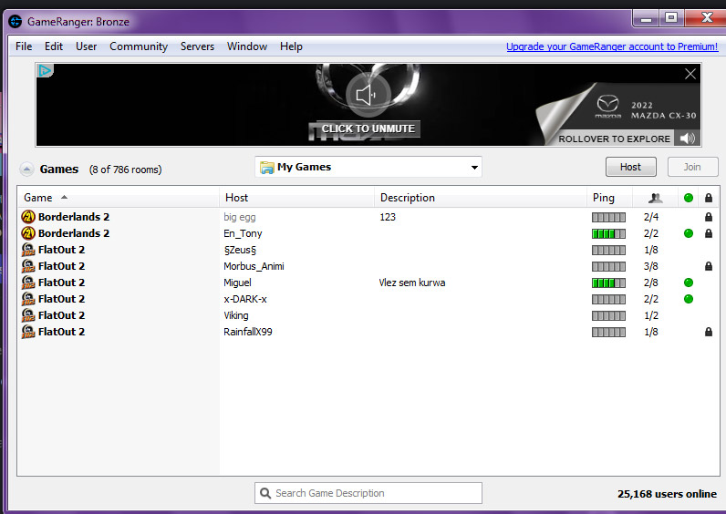The height and width of the screenshot is (514, 726).
Task: Click description '123' in big egg row
Action: 388,217
